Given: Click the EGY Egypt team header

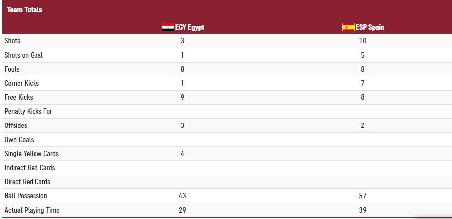Looking at the screenshot, I should (x=189, y=27).
